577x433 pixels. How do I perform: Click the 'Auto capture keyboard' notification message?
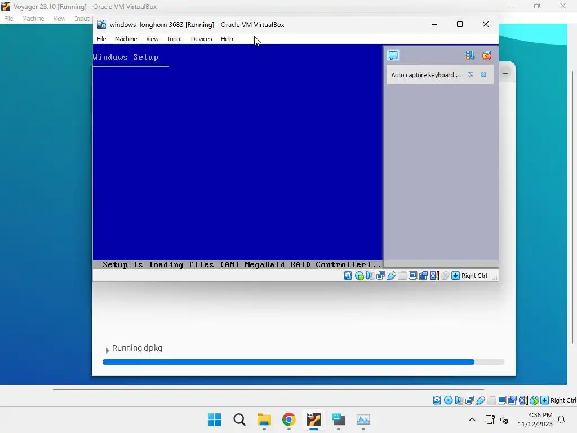(x=427, y=75)
